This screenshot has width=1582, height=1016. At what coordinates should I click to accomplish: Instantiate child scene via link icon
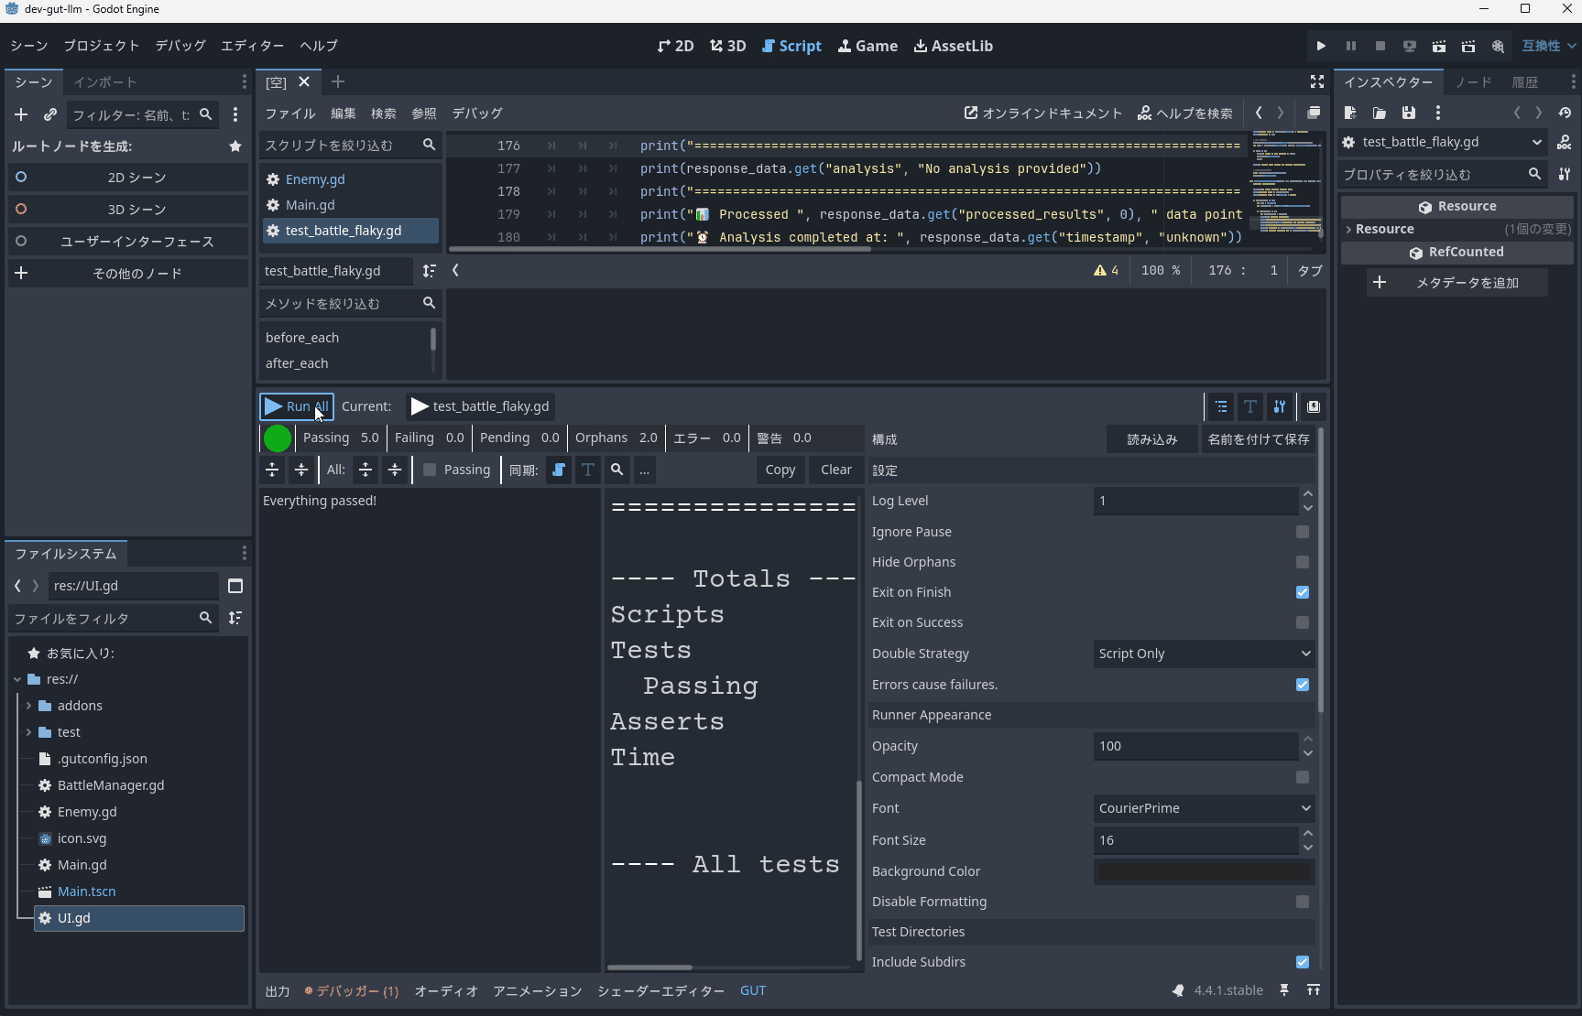pos(50,114)
